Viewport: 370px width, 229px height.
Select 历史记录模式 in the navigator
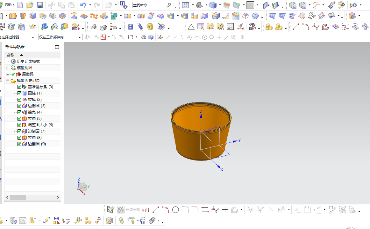[28, 61]
